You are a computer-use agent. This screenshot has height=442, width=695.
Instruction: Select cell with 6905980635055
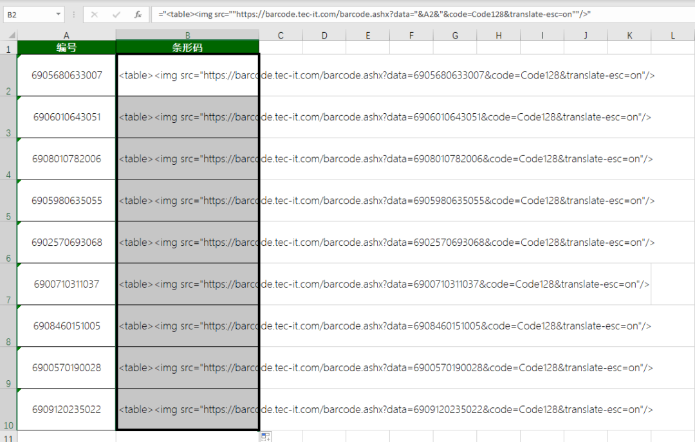66,200
